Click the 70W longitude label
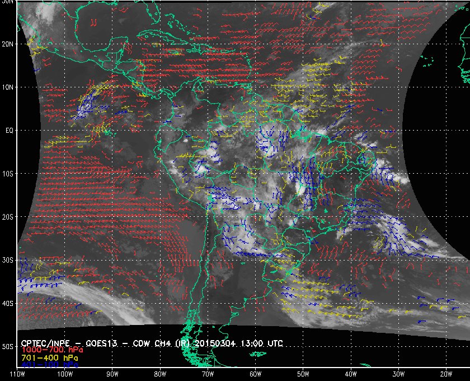The height and width of the screenshot is (381, 470). pyautogui.click(x=208, y=374)
